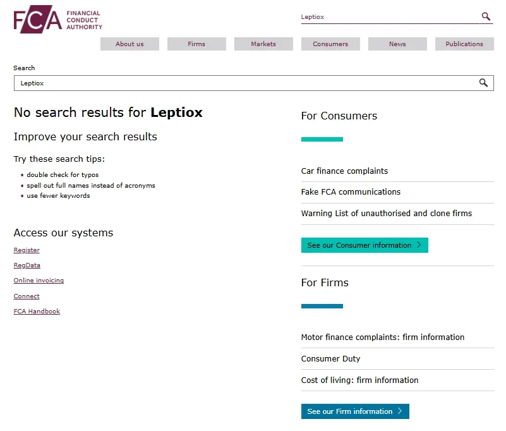View Warning List of unauthorised and clone firms

[386, 214]
